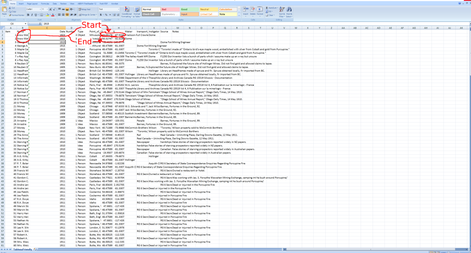
Task: Select the TableauFriendly sheet tab
Action: pos(23,249)
